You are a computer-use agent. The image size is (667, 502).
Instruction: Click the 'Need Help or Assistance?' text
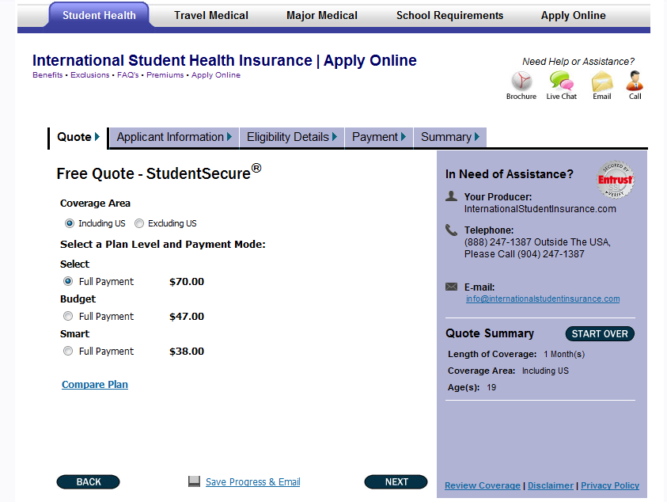click(x=578, y=62)
